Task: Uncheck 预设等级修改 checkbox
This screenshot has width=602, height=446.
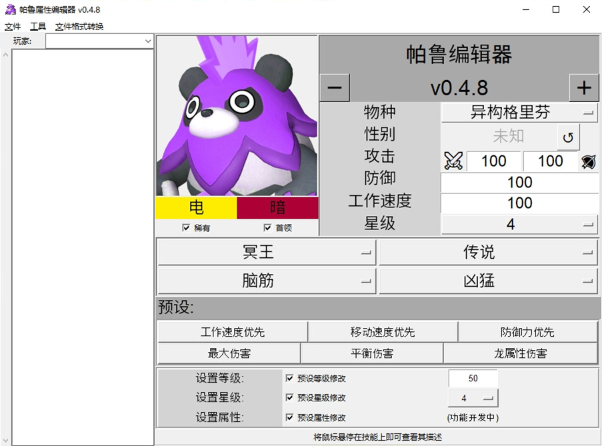Action: 290,379
